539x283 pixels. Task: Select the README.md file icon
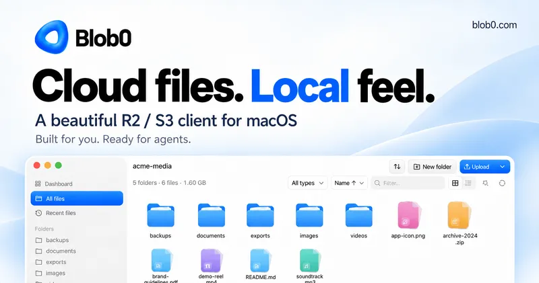261,261
